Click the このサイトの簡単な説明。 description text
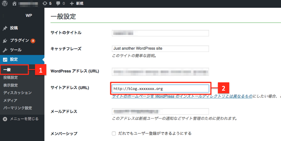This screenshot has height=141, width=281. pos(135,56)
